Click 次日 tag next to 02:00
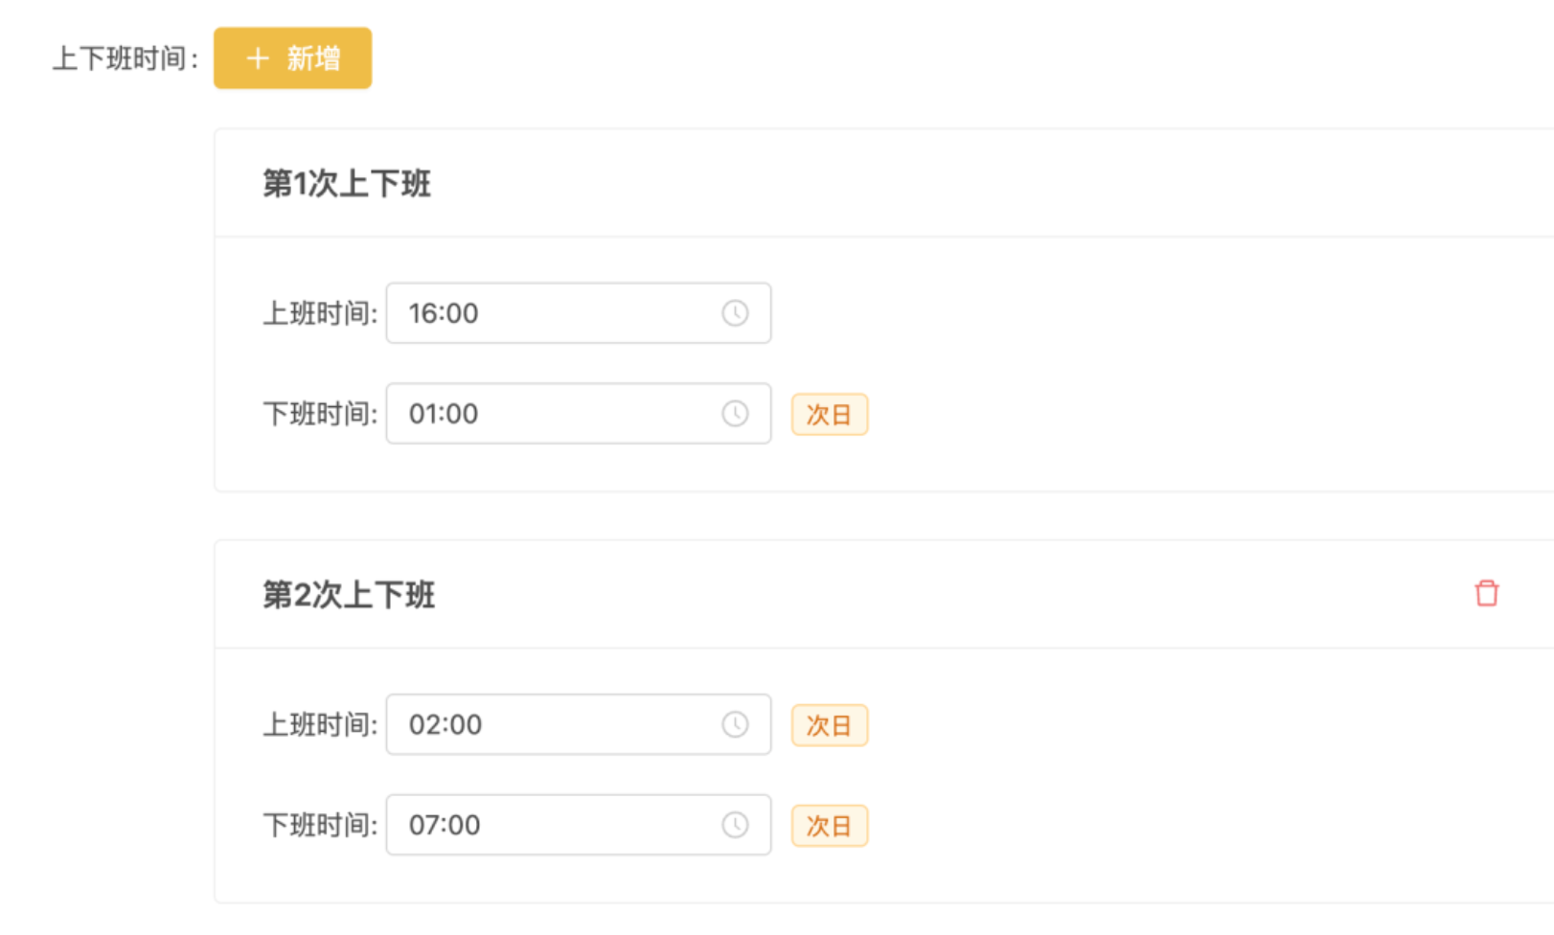The image size is (1554, 935). (x=830, y=725)
